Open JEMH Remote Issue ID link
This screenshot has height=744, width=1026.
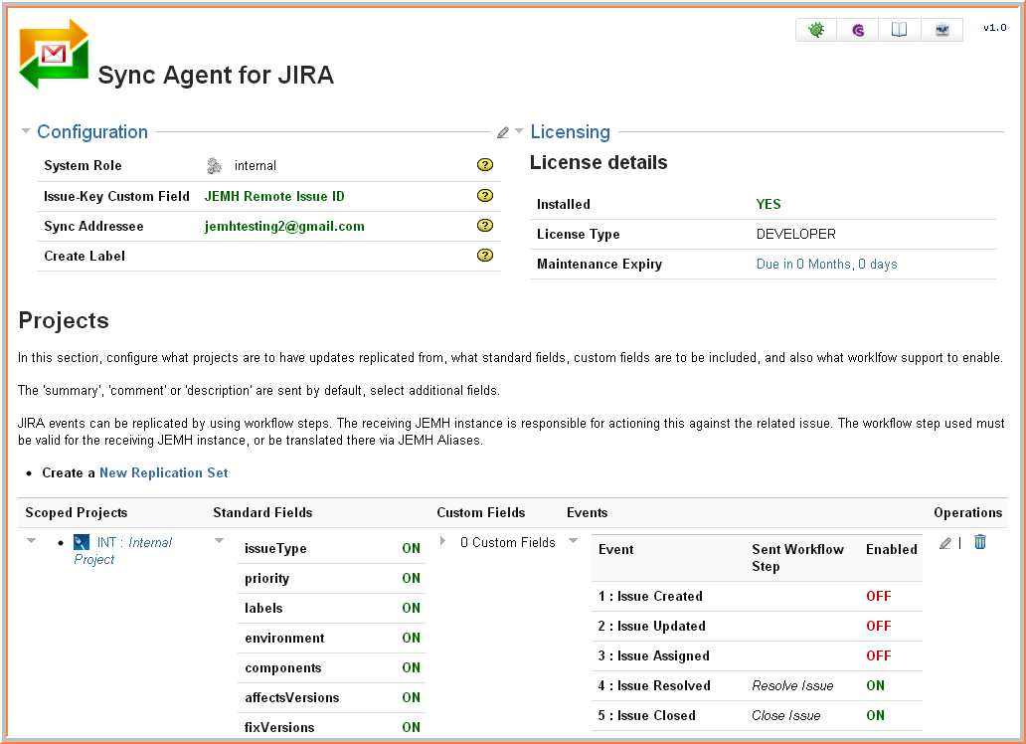274,197
